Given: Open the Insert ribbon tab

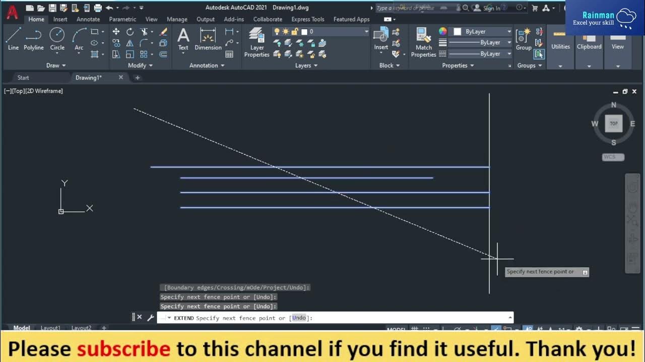Looking at the screenshot, I should point(60,19).
